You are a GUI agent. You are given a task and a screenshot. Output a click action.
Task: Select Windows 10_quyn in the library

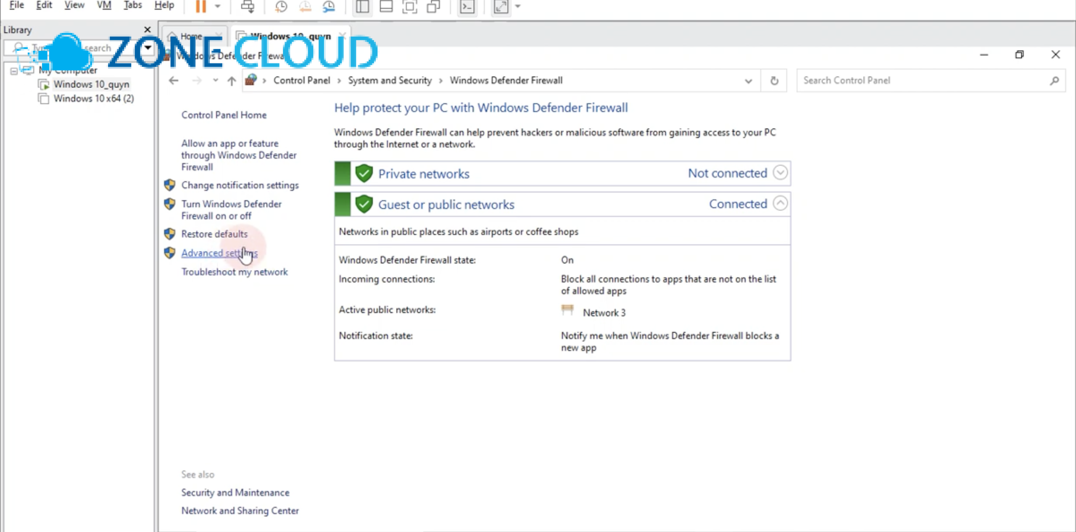(91, 84)
